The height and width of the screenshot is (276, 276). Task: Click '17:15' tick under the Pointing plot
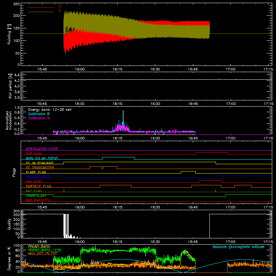click(x=268, y=69)
